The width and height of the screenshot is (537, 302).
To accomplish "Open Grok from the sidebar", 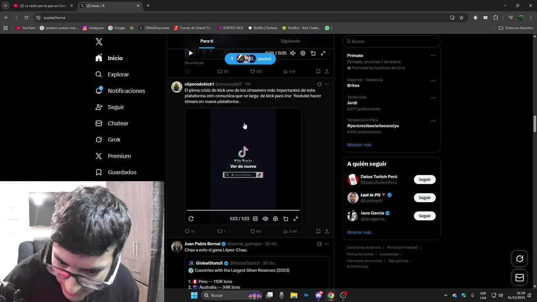I will coord(108,140).
